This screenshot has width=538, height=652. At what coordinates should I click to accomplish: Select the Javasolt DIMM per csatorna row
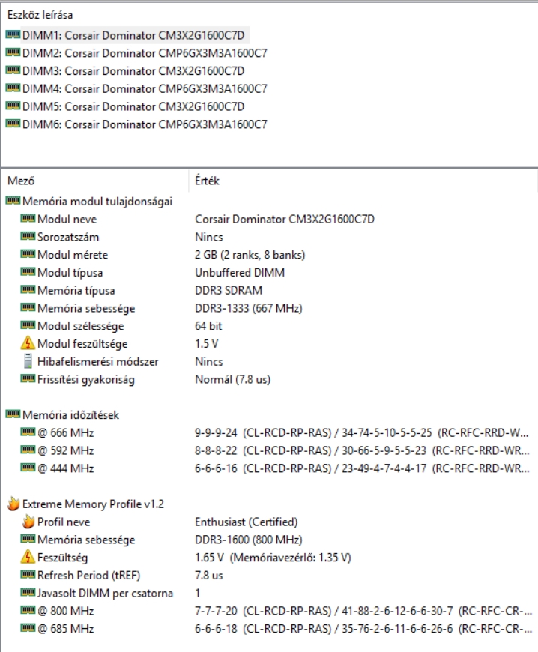click(x=105, y=594)
